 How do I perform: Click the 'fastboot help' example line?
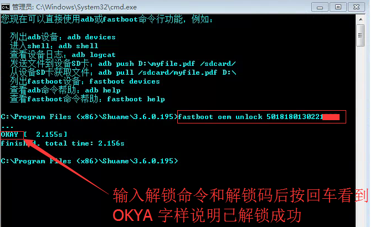88,99
